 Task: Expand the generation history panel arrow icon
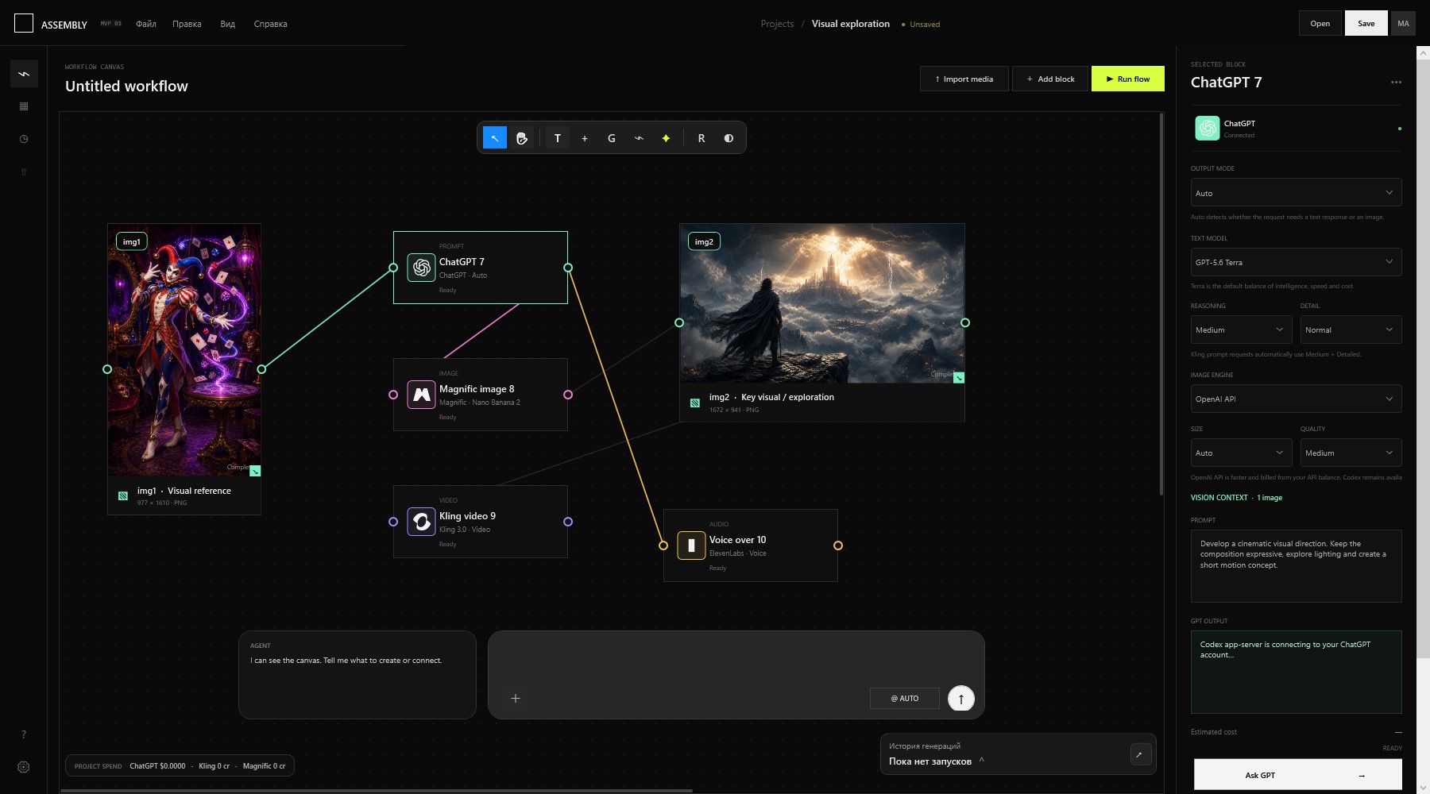pos(1140,754)
